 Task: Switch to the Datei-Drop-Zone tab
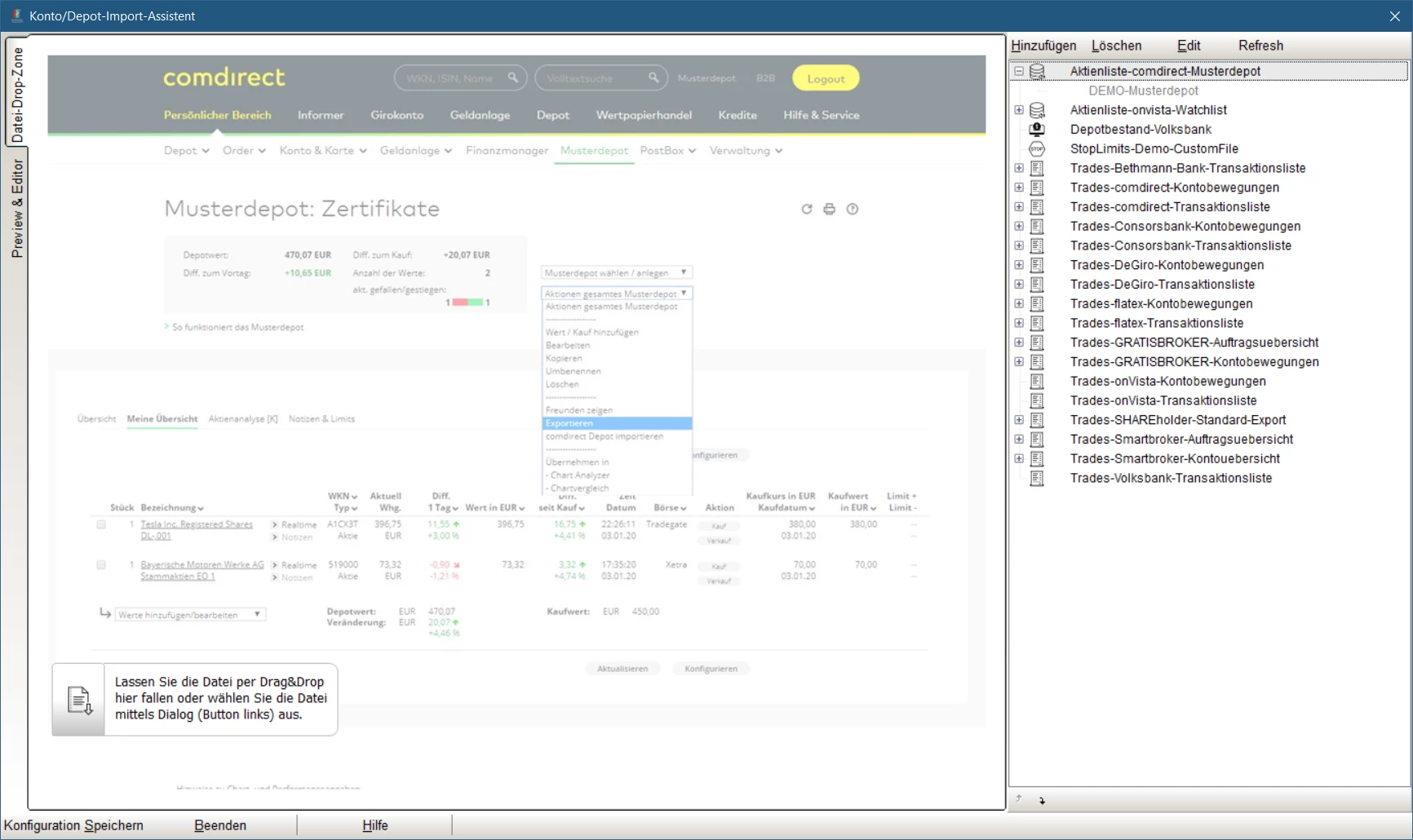click(16, 92)
